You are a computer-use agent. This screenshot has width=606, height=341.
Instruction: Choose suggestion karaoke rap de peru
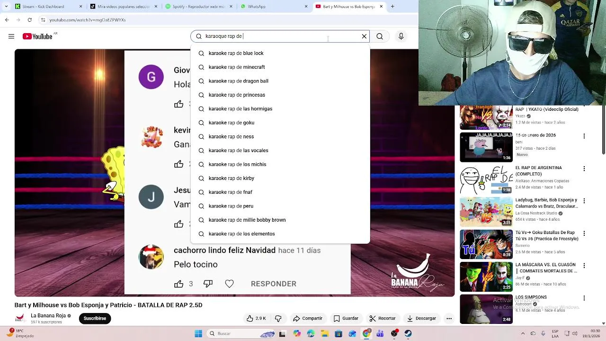point(280,206)
